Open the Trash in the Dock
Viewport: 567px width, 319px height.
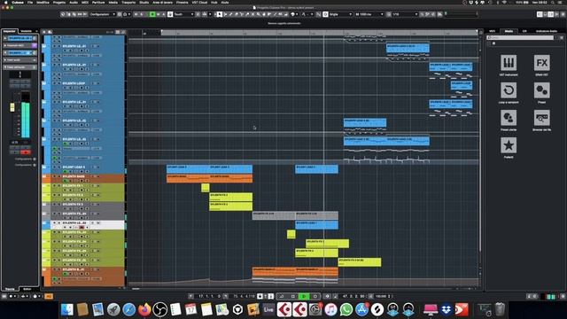[x=500, y=309]
